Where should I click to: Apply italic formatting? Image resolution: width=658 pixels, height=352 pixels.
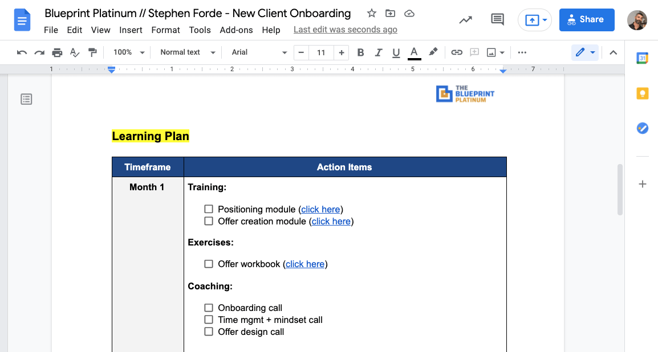point(378,52)
